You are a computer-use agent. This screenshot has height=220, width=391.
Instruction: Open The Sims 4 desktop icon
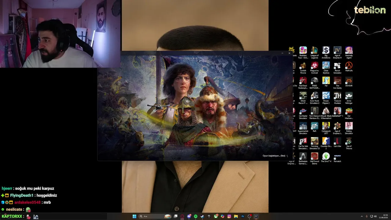point(326,157)
